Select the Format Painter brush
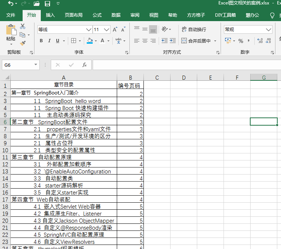 click(x=23, y=43)
